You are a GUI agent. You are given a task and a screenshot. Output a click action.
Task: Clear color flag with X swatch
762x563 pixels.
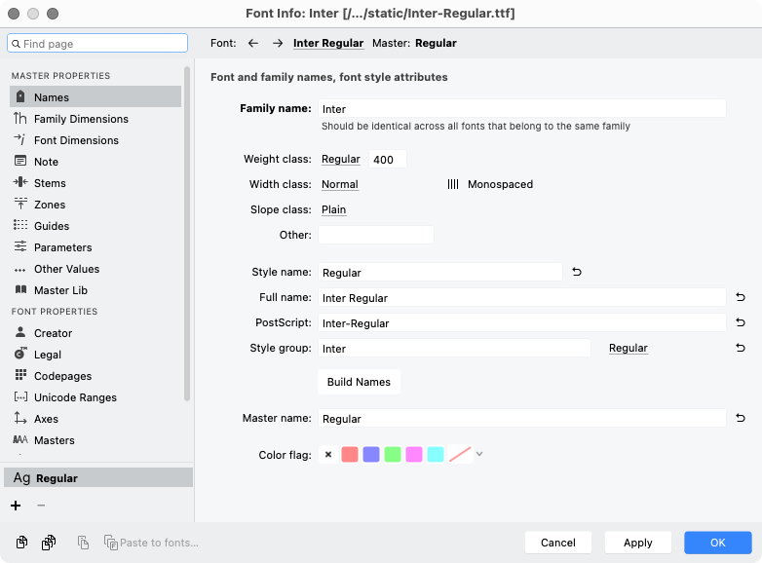(x=328, y=455)
